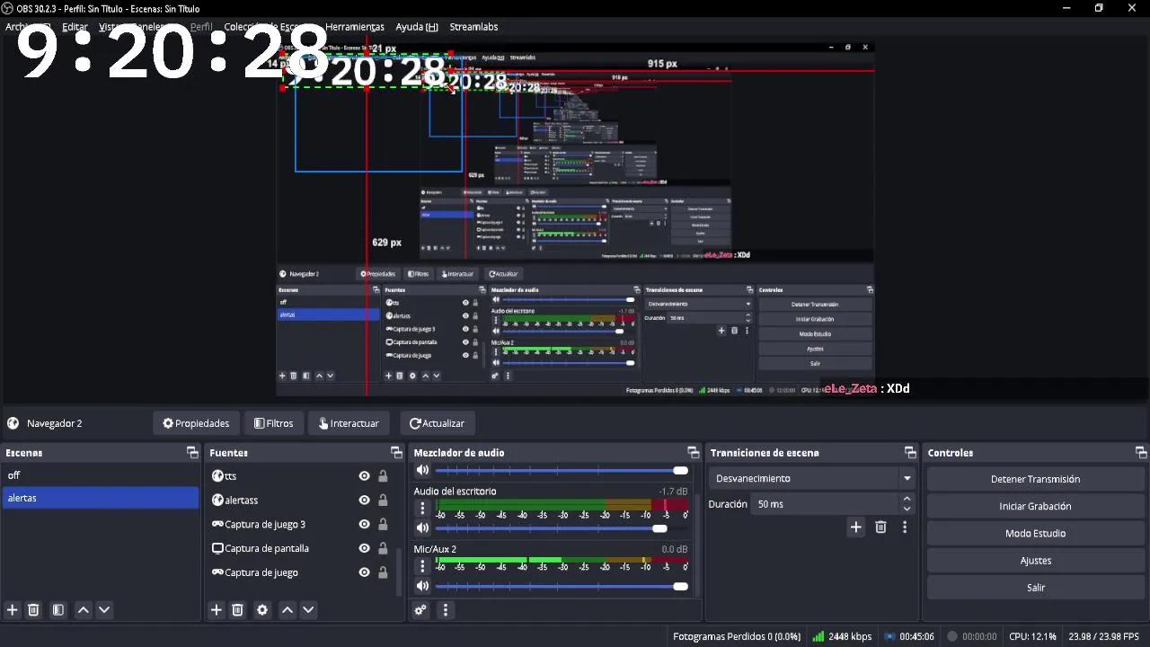Screen dimensions: 1150x647
Task: Click the Duración 50 ms field
Action: click(x=825, y=504)
